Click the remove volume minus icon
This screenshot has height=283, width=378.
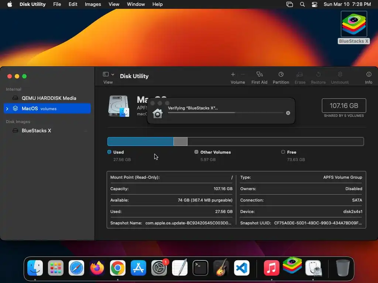tap(243, 74)
